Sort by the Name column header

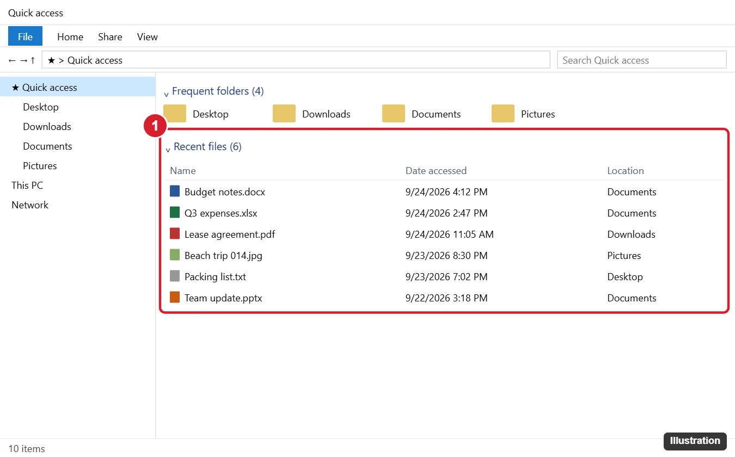[x=183, y=170]
